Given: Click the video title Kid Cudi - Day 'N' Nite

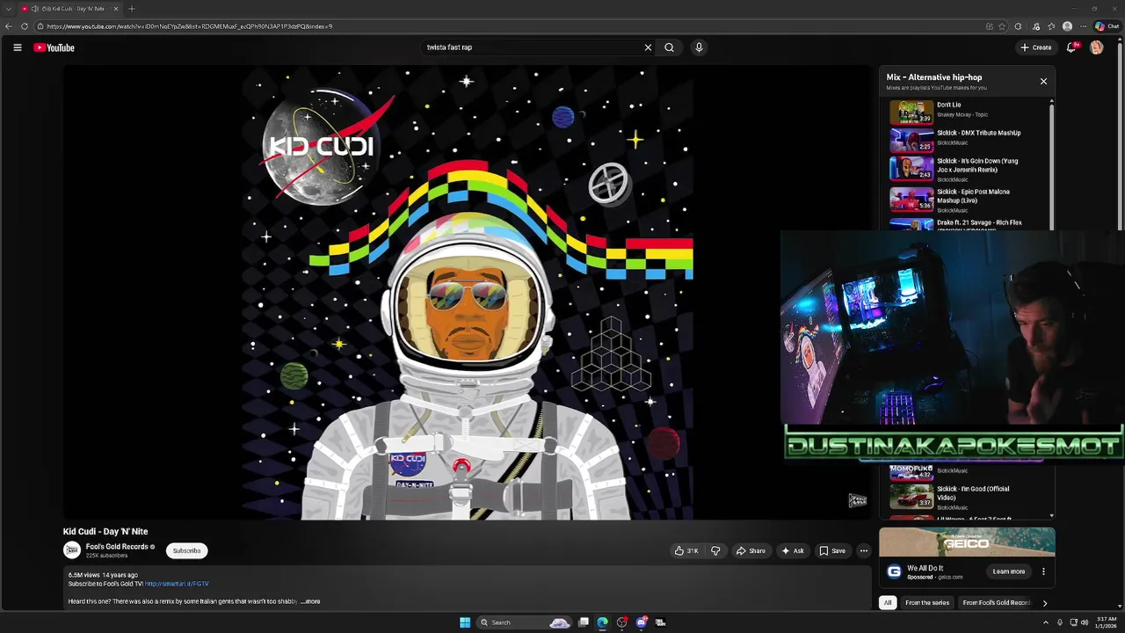Looking at the screenshot, I should click(x=105, y=531).
